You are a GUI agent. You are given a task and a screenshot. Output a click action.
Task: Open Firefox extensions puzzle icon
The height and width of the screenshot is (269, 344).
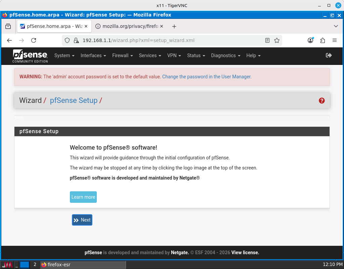click(x=322, y=40)
